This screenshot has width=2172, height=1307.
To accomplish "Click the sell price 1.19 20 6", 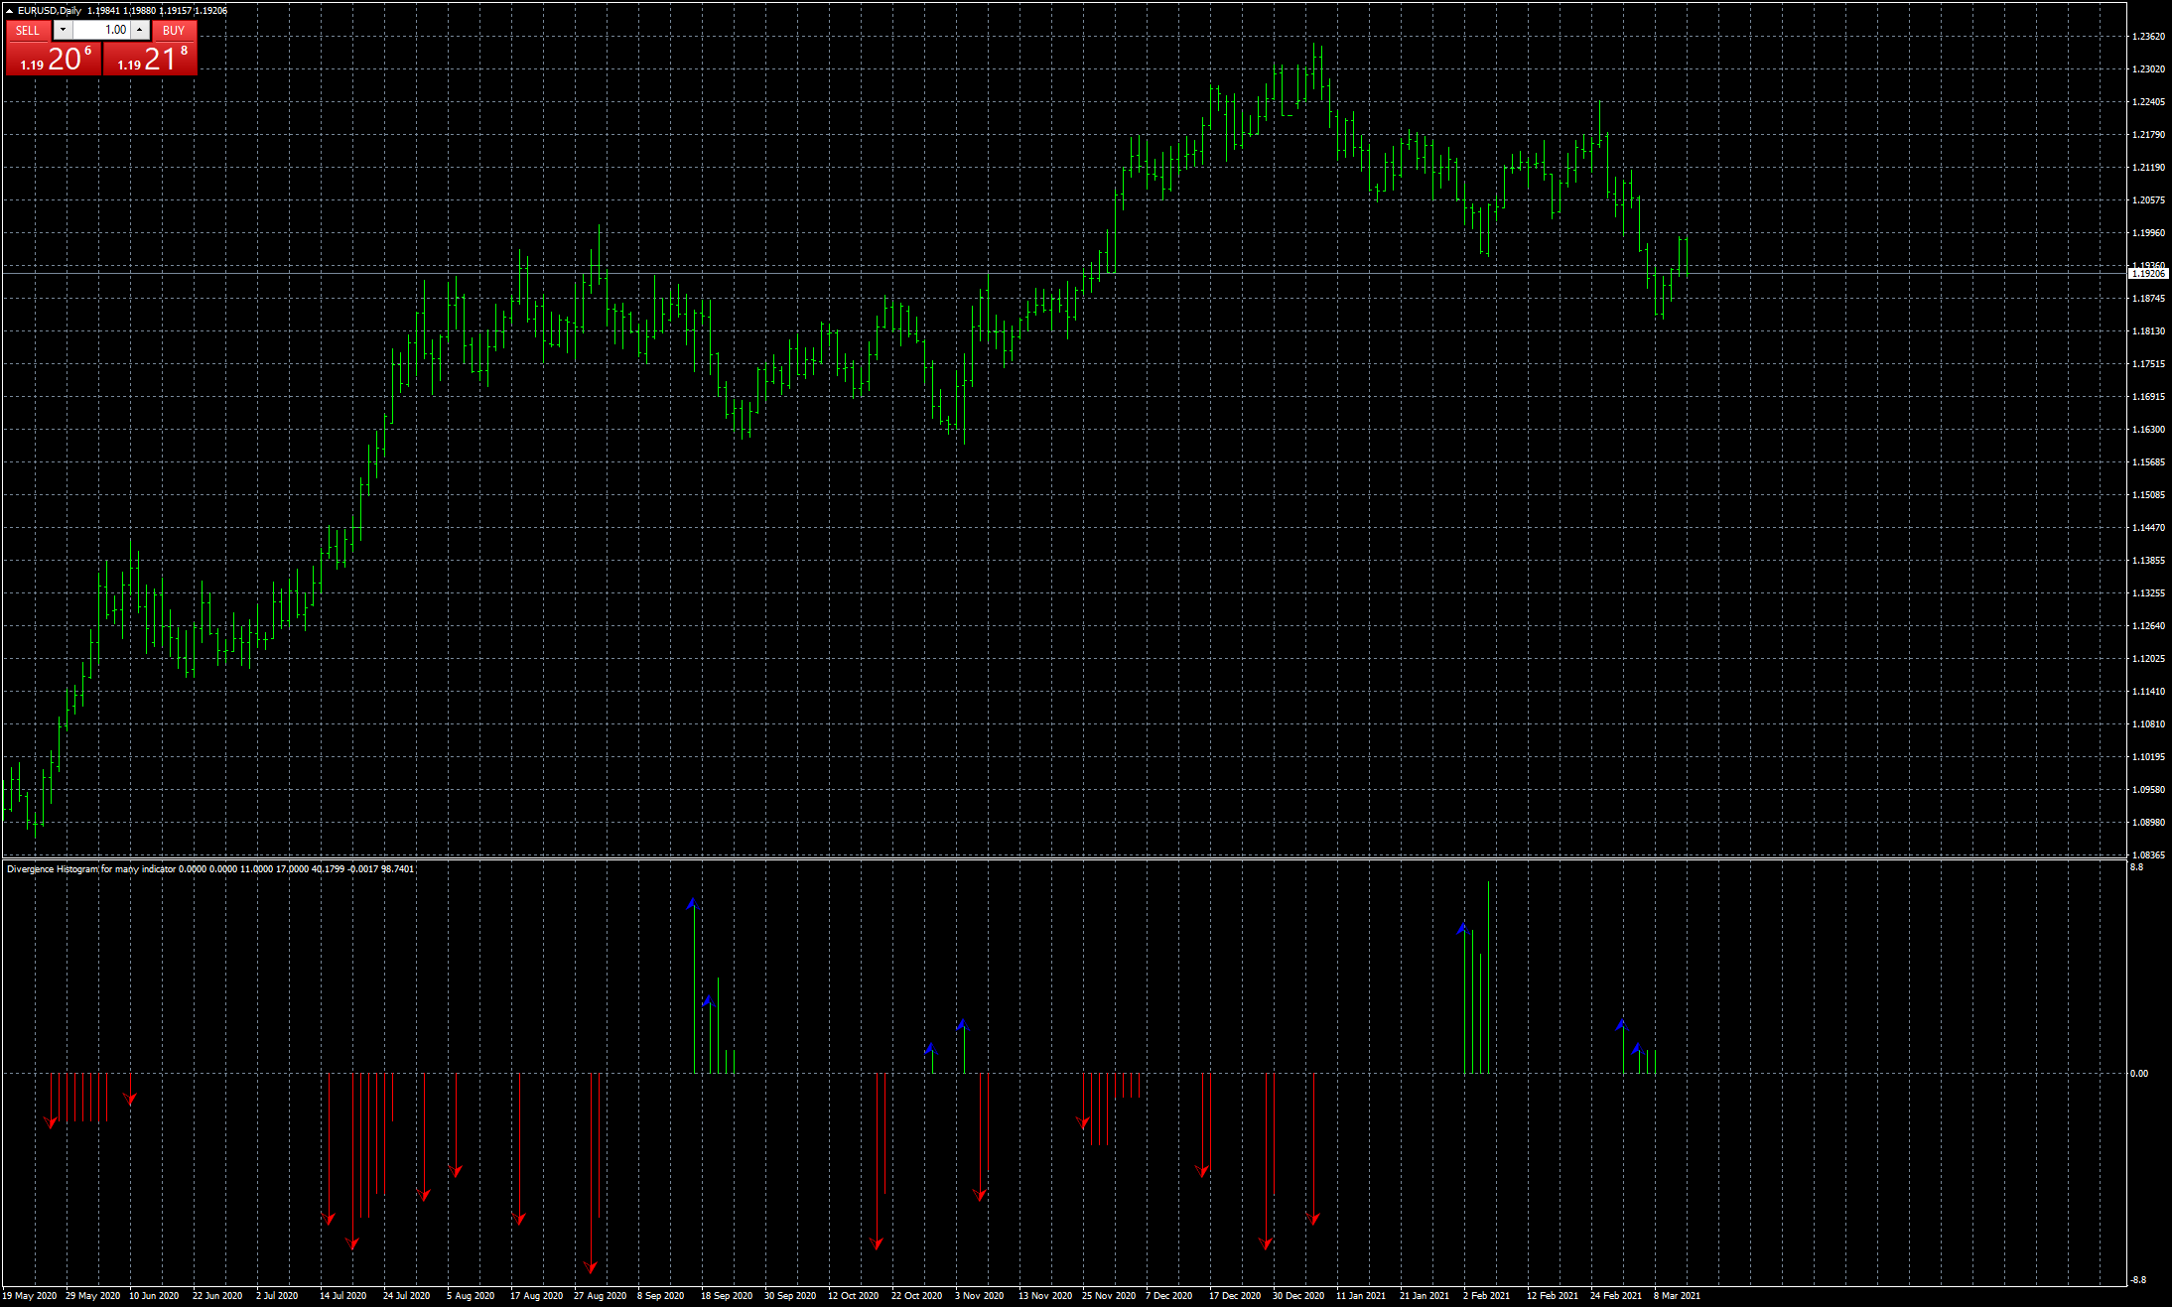I will tap(54, 59).
